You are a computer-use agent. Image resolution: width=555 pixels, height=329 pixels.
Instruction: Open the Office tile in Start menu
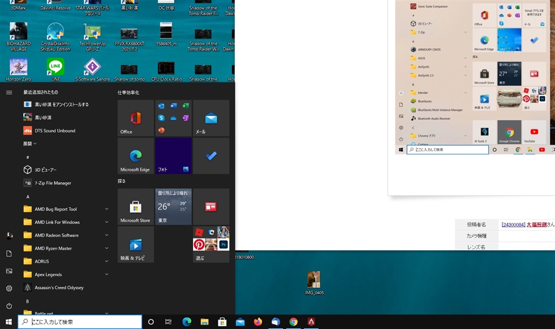[x=135, y=118]
